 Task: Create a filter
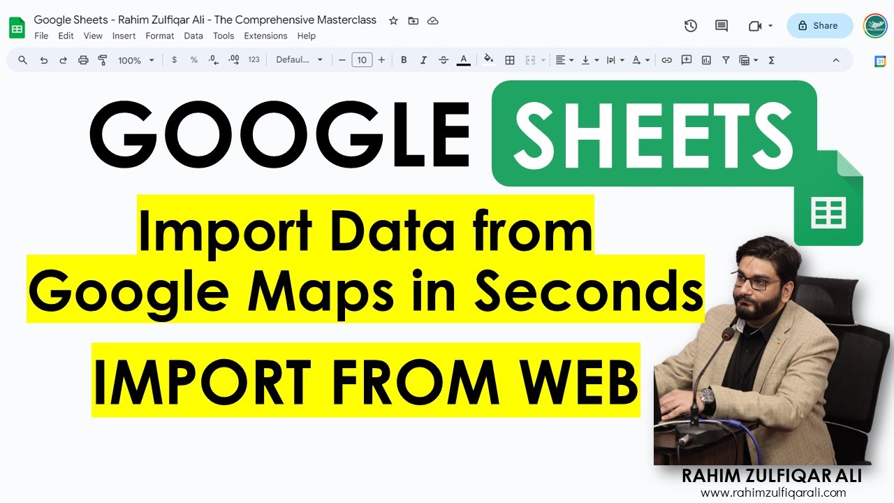[726, 60]
